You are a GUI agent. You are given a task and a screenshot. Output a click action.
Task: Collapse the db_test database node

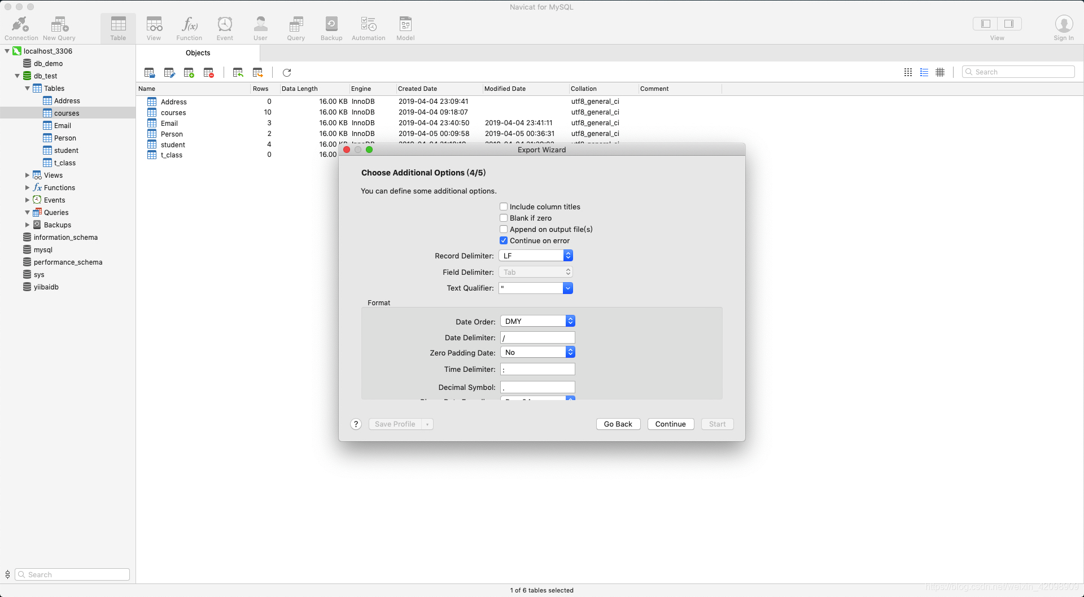tap(18, 76)
